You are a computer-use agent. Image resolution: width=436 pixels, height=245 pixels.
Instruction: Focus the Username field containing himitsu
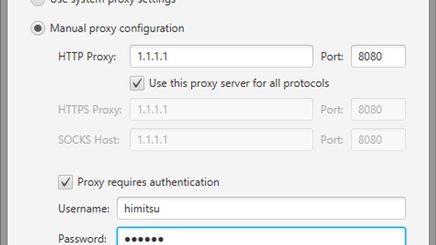261,209
